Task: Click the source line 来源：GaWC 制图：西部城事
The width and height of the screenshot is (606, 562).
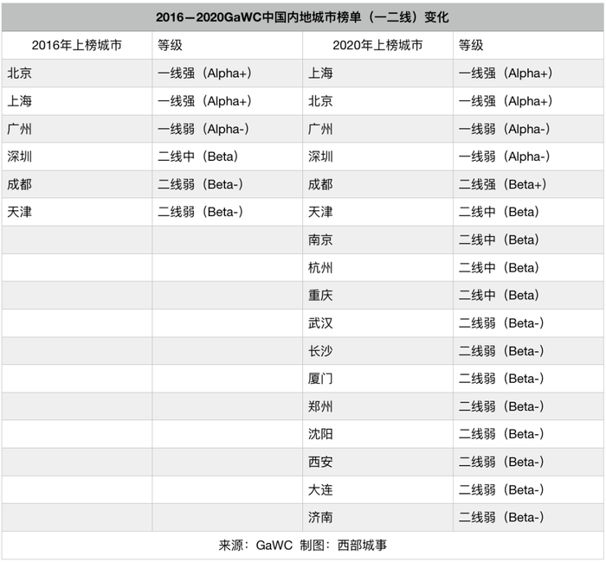Action: pyautogui.click(x=303, y=545)
